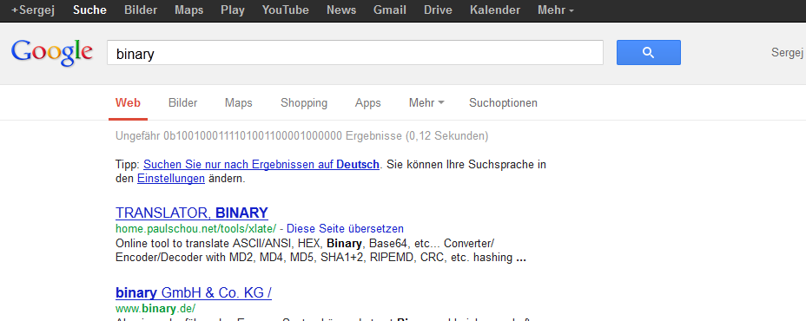Click the home.paulschou.net/tools/xlate/ URL
The height and width of the screenshot is (321, 806).
[195, 228]
